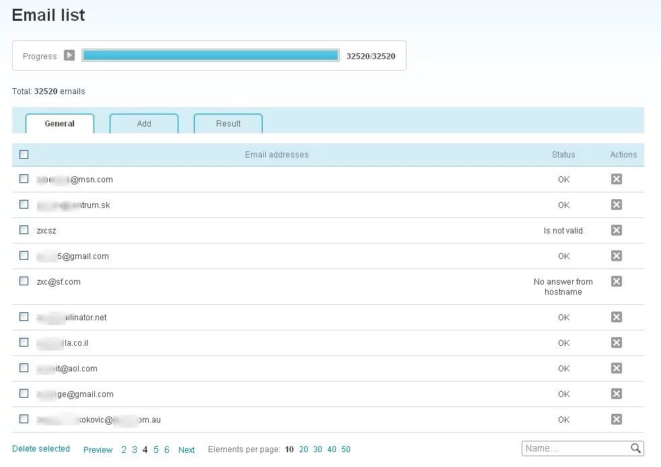Delete the la.co.il email row

(617, 343)
